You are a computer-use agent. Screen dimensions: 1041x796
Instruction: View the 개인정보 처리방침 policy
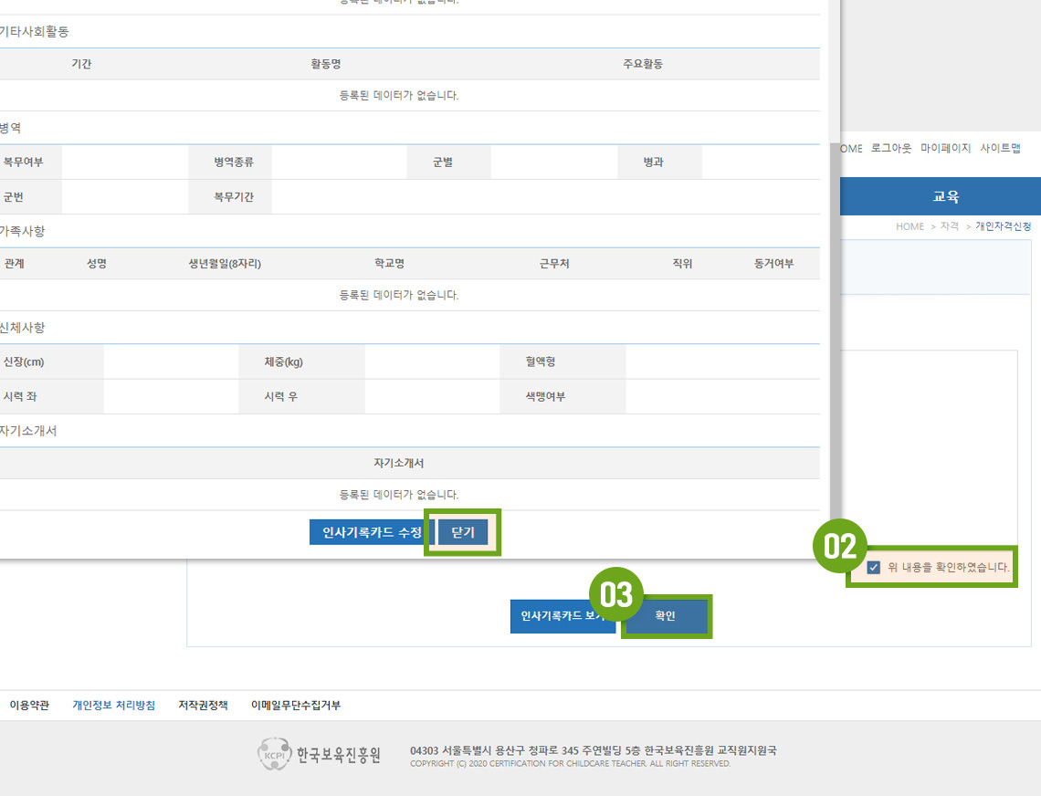[113, 706]
